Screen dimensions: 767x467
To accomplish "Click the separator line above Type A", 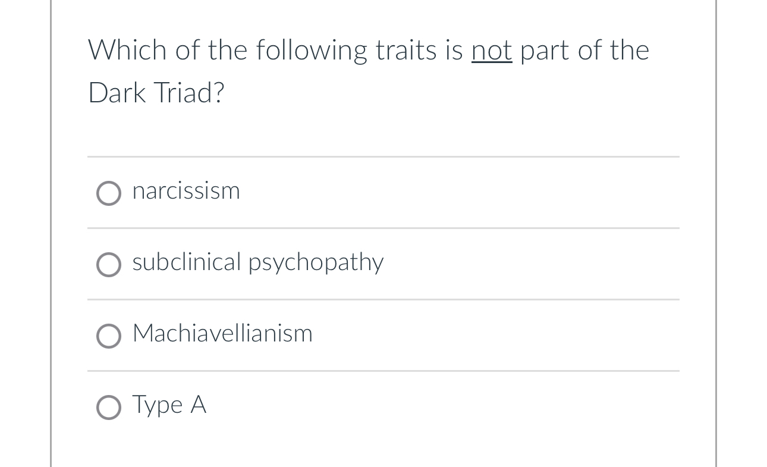I will 383,371.
